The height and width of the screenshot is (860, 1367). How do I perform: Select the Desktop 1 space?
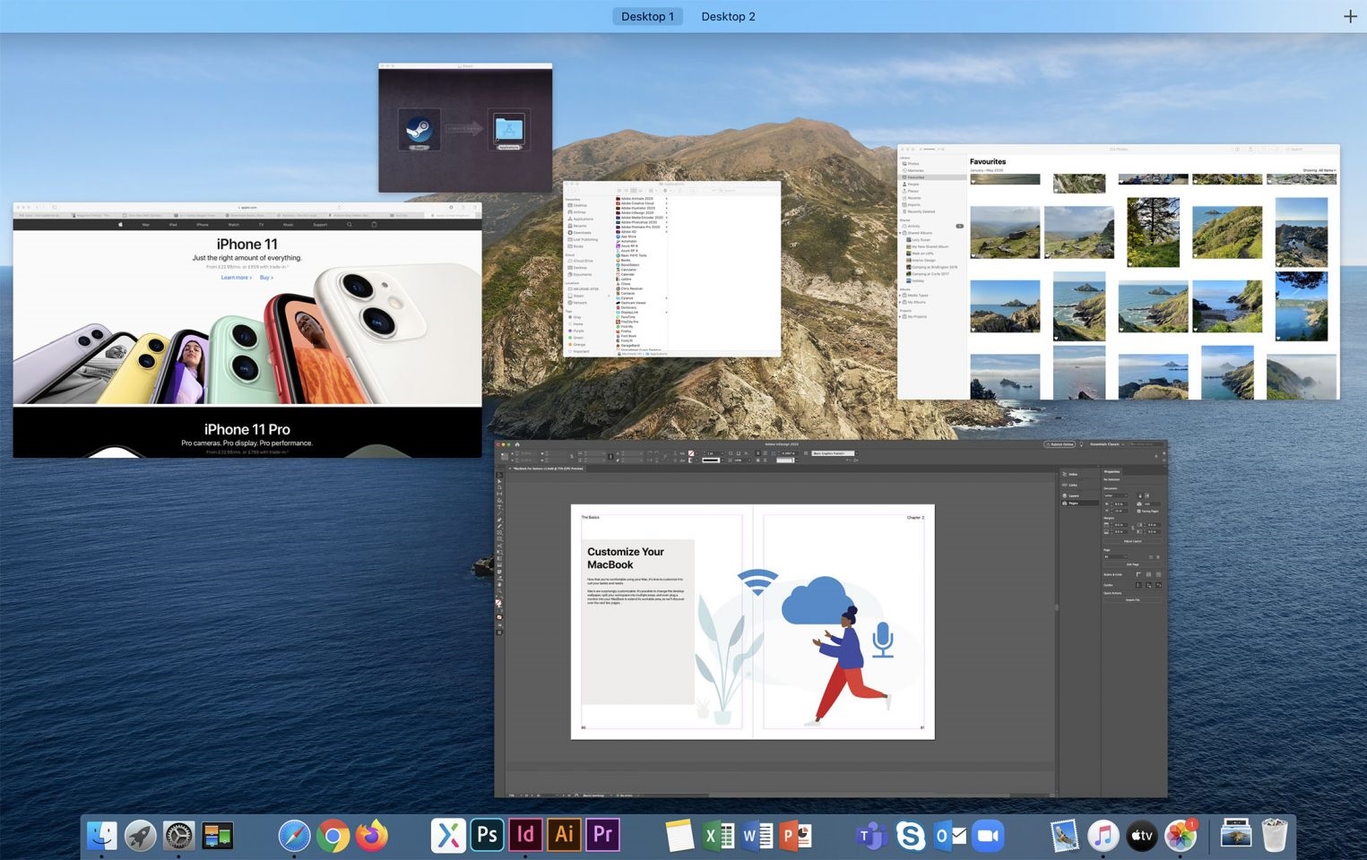point(647,16)
